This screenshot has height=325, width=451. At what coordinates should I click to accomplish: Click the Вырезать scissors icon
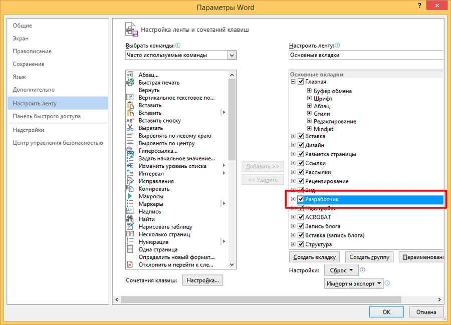coord(130,128)
